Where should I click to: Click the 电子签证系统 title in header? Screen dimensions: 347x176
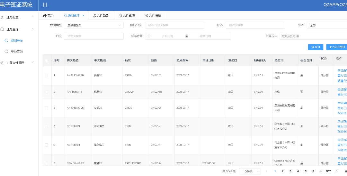coord(16,5)
